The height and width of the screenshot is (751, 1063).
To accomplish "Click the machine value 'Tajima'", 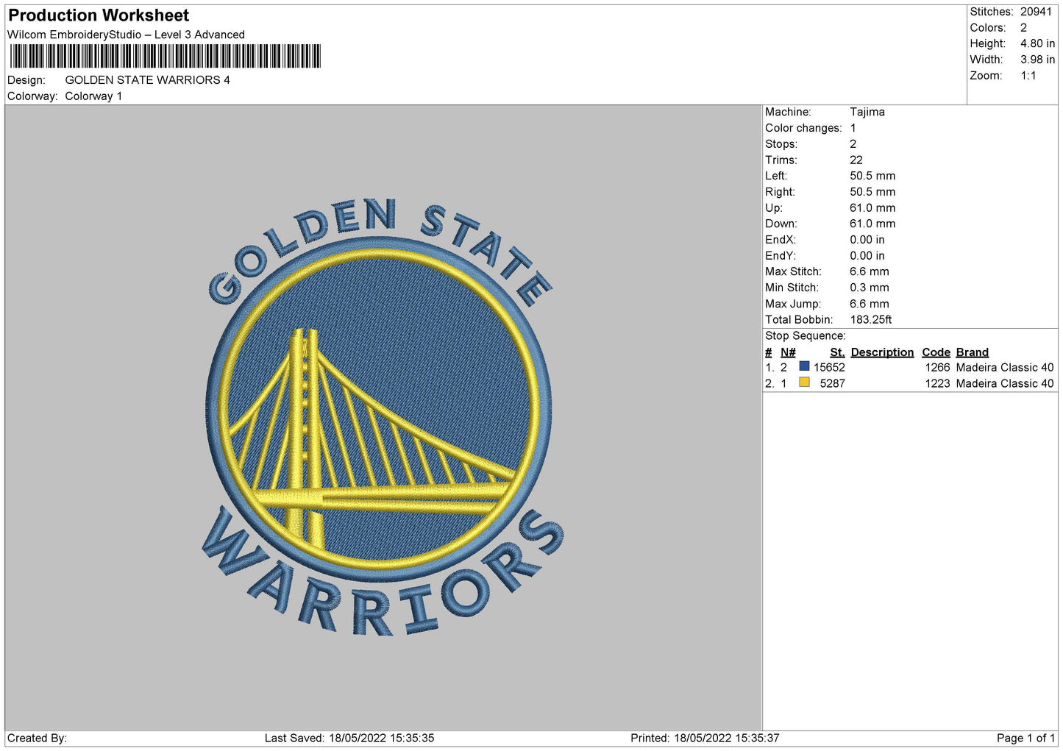I will click(867, 112).
